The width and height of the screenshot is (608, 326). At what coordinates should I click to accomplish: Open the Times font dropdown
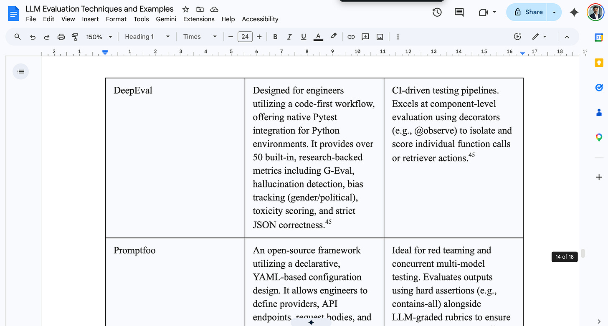point(200,37)
